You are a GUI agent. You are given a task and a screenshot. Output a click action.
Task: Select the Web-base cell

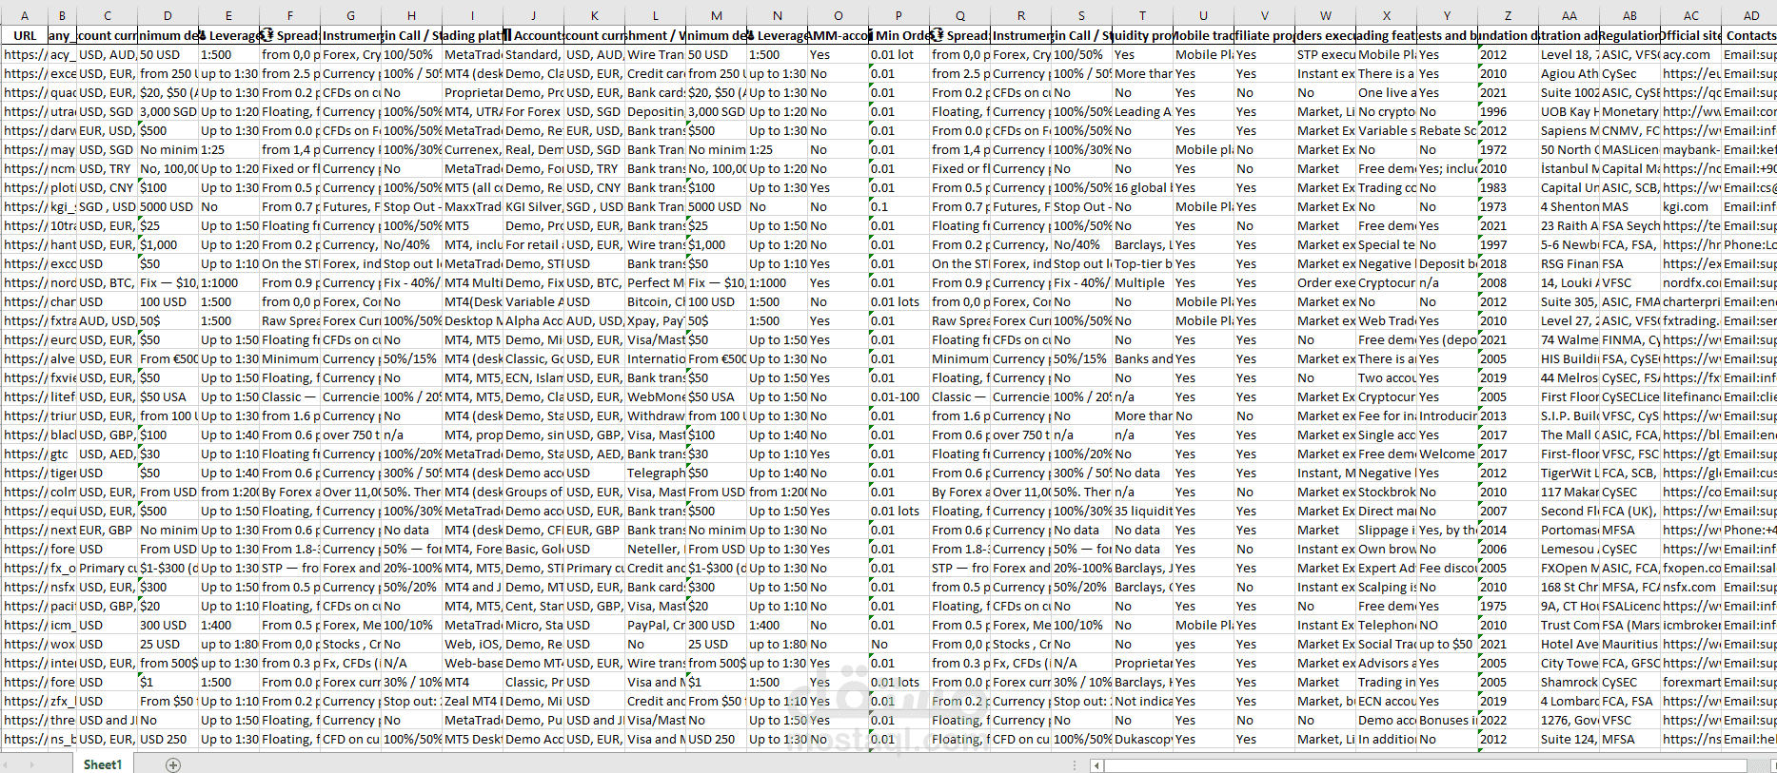(x=472, y=663)
